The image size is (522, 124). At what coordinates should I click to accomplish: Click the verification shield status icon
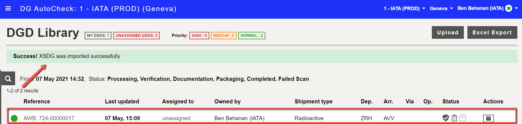446,118
